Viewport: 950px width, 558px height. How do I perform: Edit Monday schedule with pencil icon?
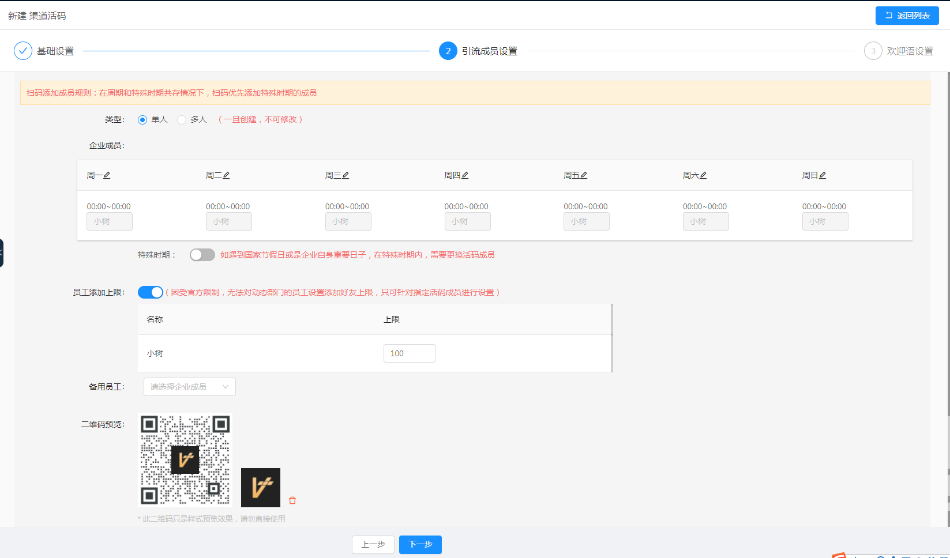point(107,175)
